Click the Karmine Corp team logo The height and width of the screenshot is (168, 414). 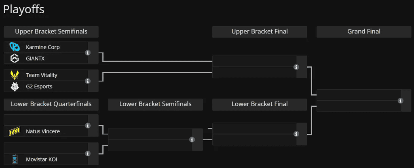click(x=14, y=47)
